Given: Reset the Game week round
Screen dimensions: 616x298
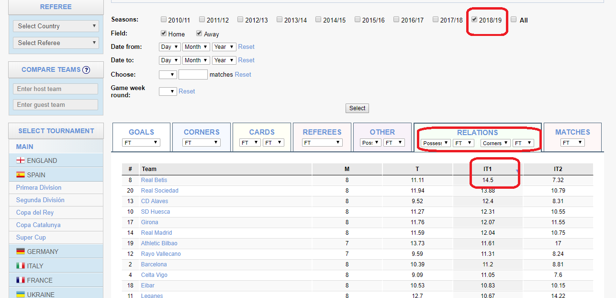Looking at the screenshot, I should 187,92.
